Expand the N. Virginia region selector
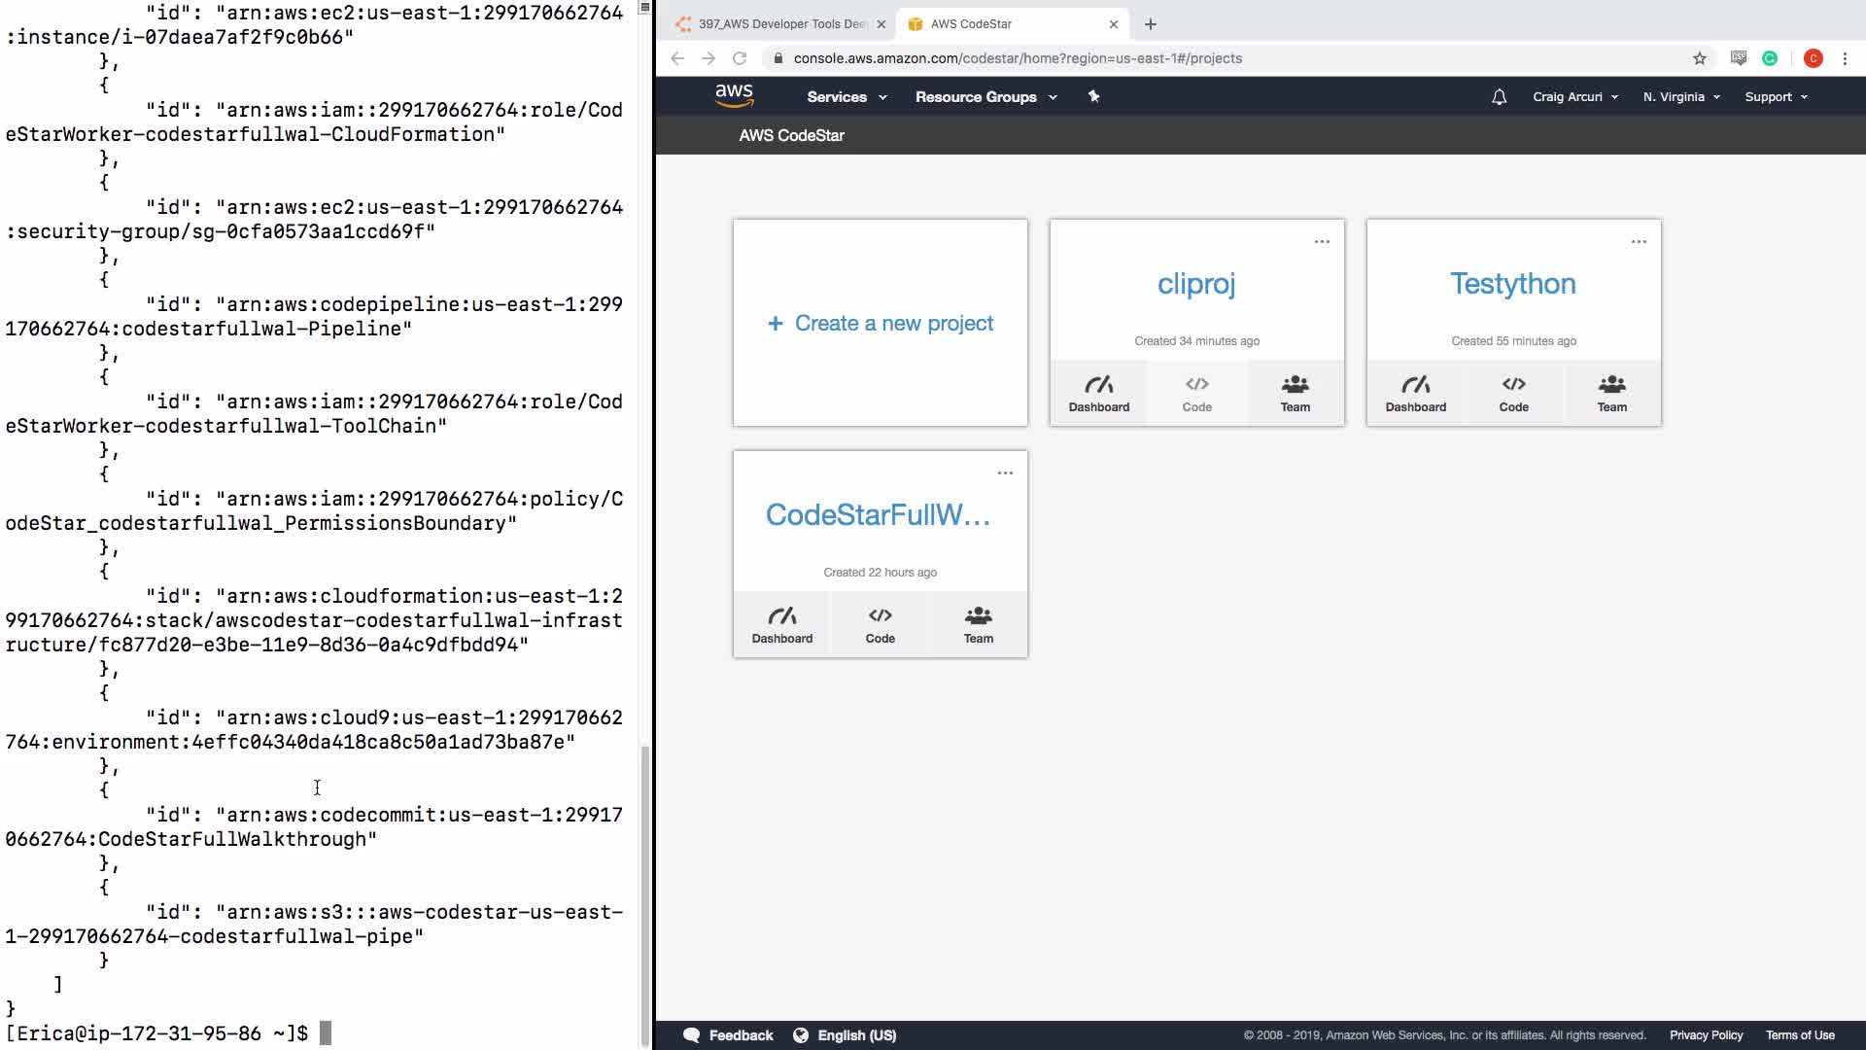 click(1680, 96)
